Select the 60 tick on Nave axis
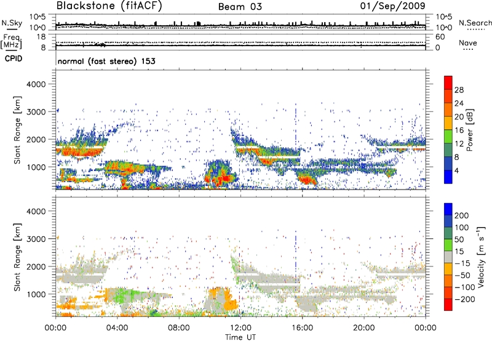 [x=440, y=37]
